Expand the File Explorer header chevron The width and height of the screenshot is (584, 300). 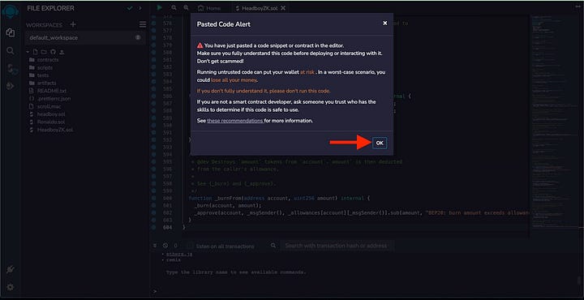140,8
